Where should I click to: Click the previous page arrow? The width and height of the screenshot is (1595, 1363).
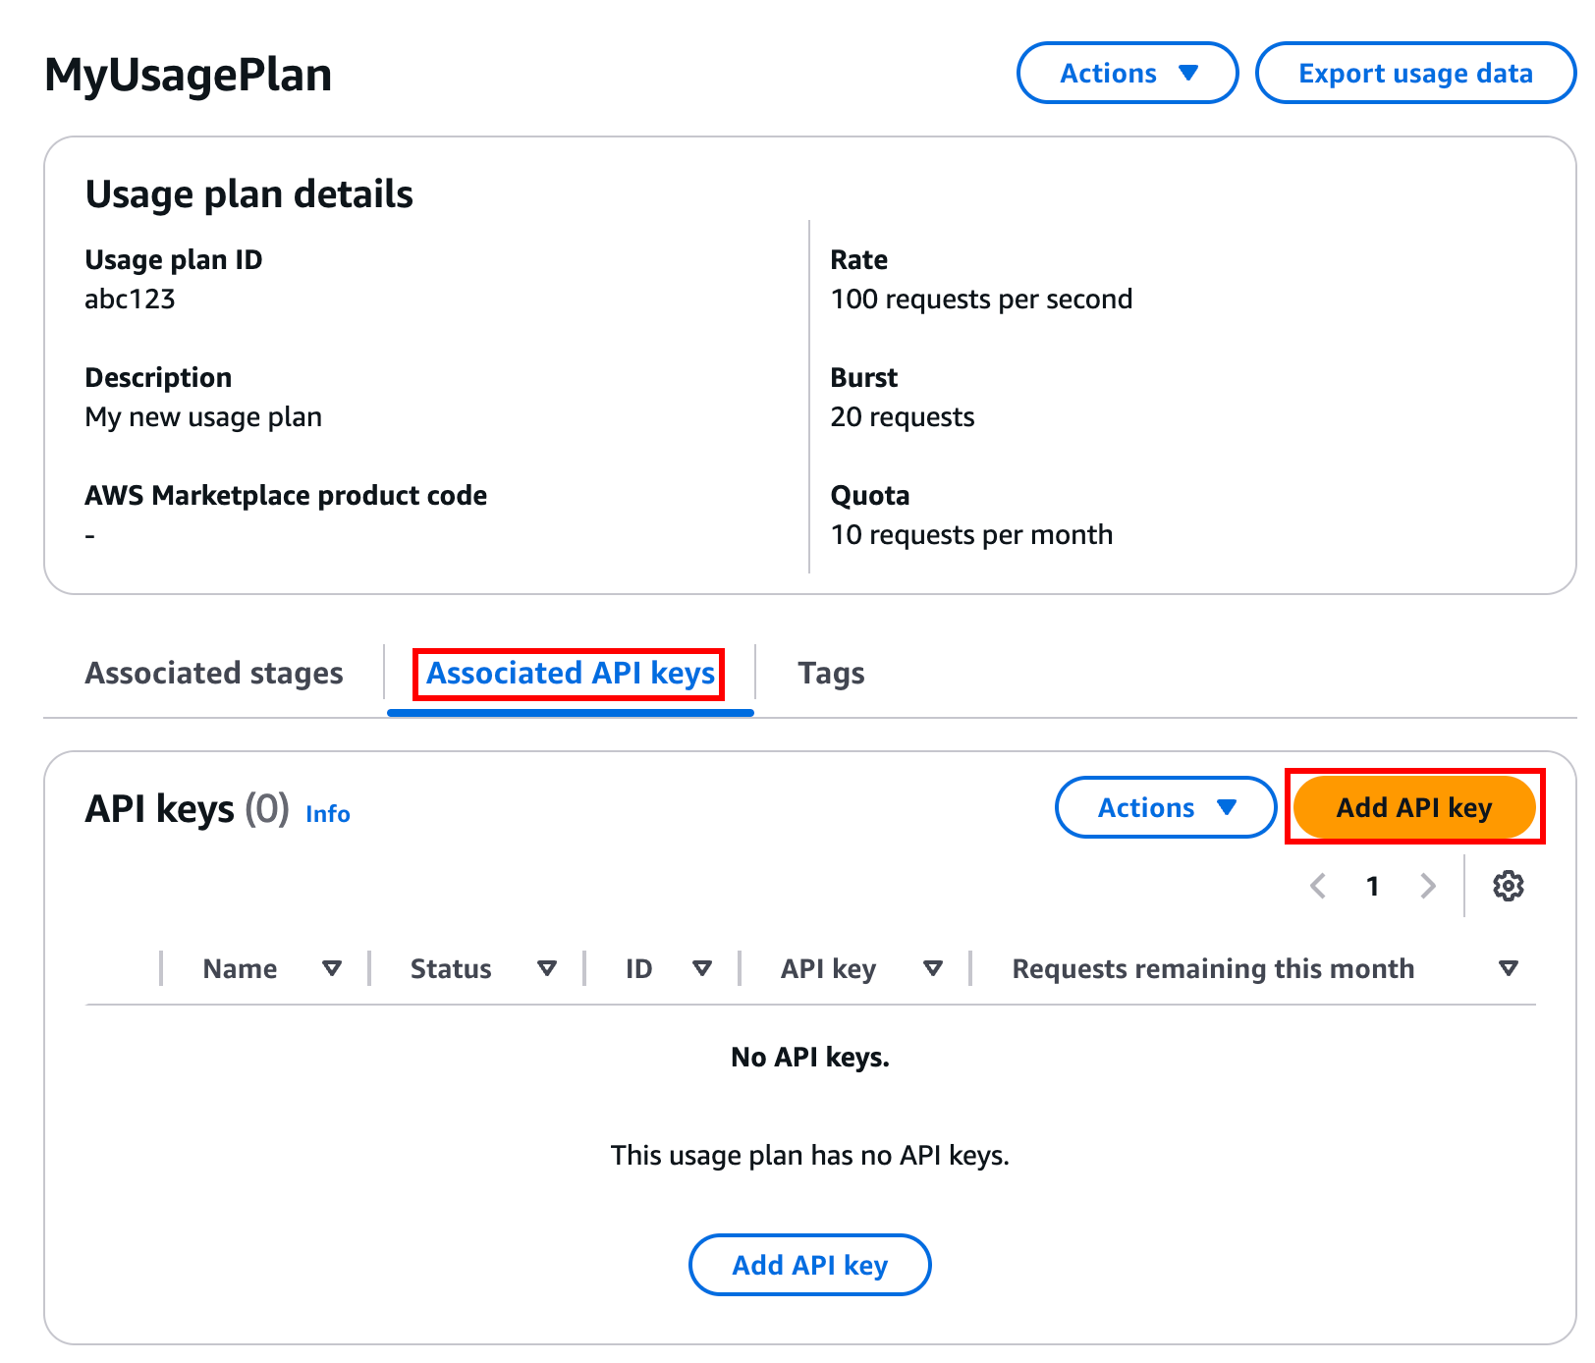[x=1317, y=886]
